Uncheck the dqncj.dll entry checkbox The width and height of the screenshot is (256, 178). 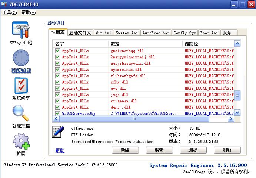tap(57, 107)
